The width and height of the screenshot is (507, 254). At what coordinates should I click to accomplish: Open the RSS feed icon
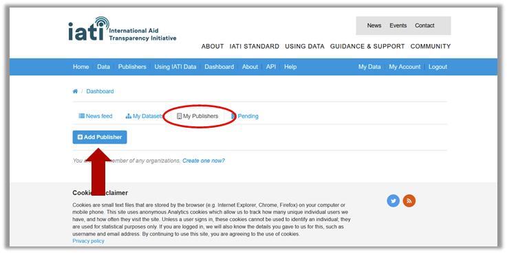409,200
